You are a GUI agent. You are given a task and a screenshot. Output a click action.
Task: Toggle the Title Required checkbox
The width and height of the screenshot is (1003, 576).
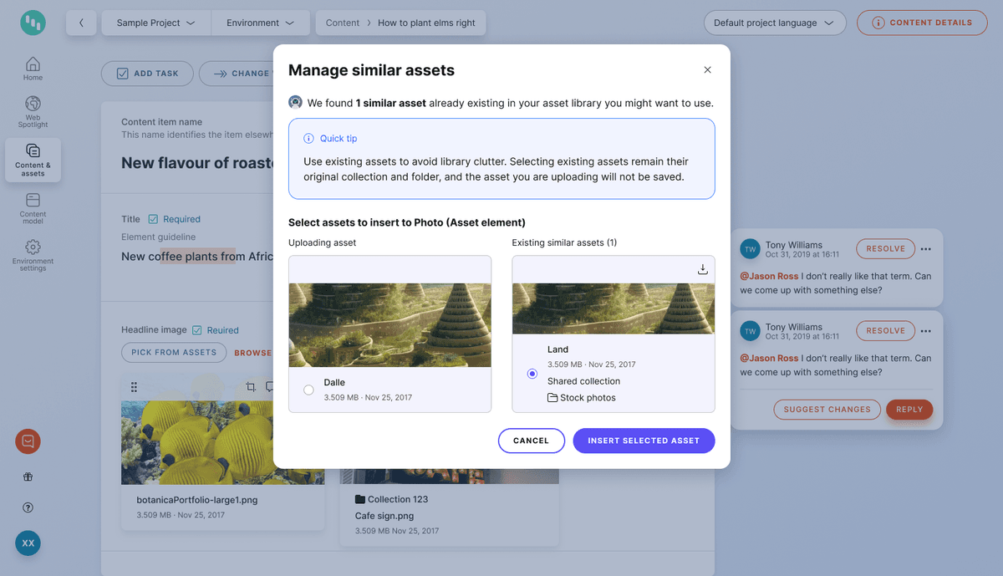coord(153,219)
